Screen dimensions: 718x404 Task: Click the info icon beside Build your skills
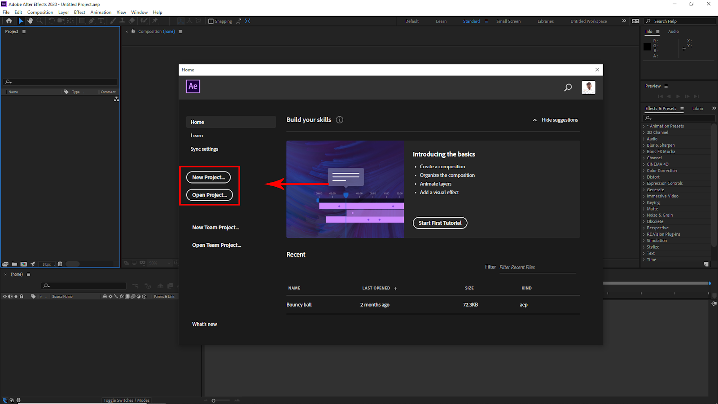[339, 120]
